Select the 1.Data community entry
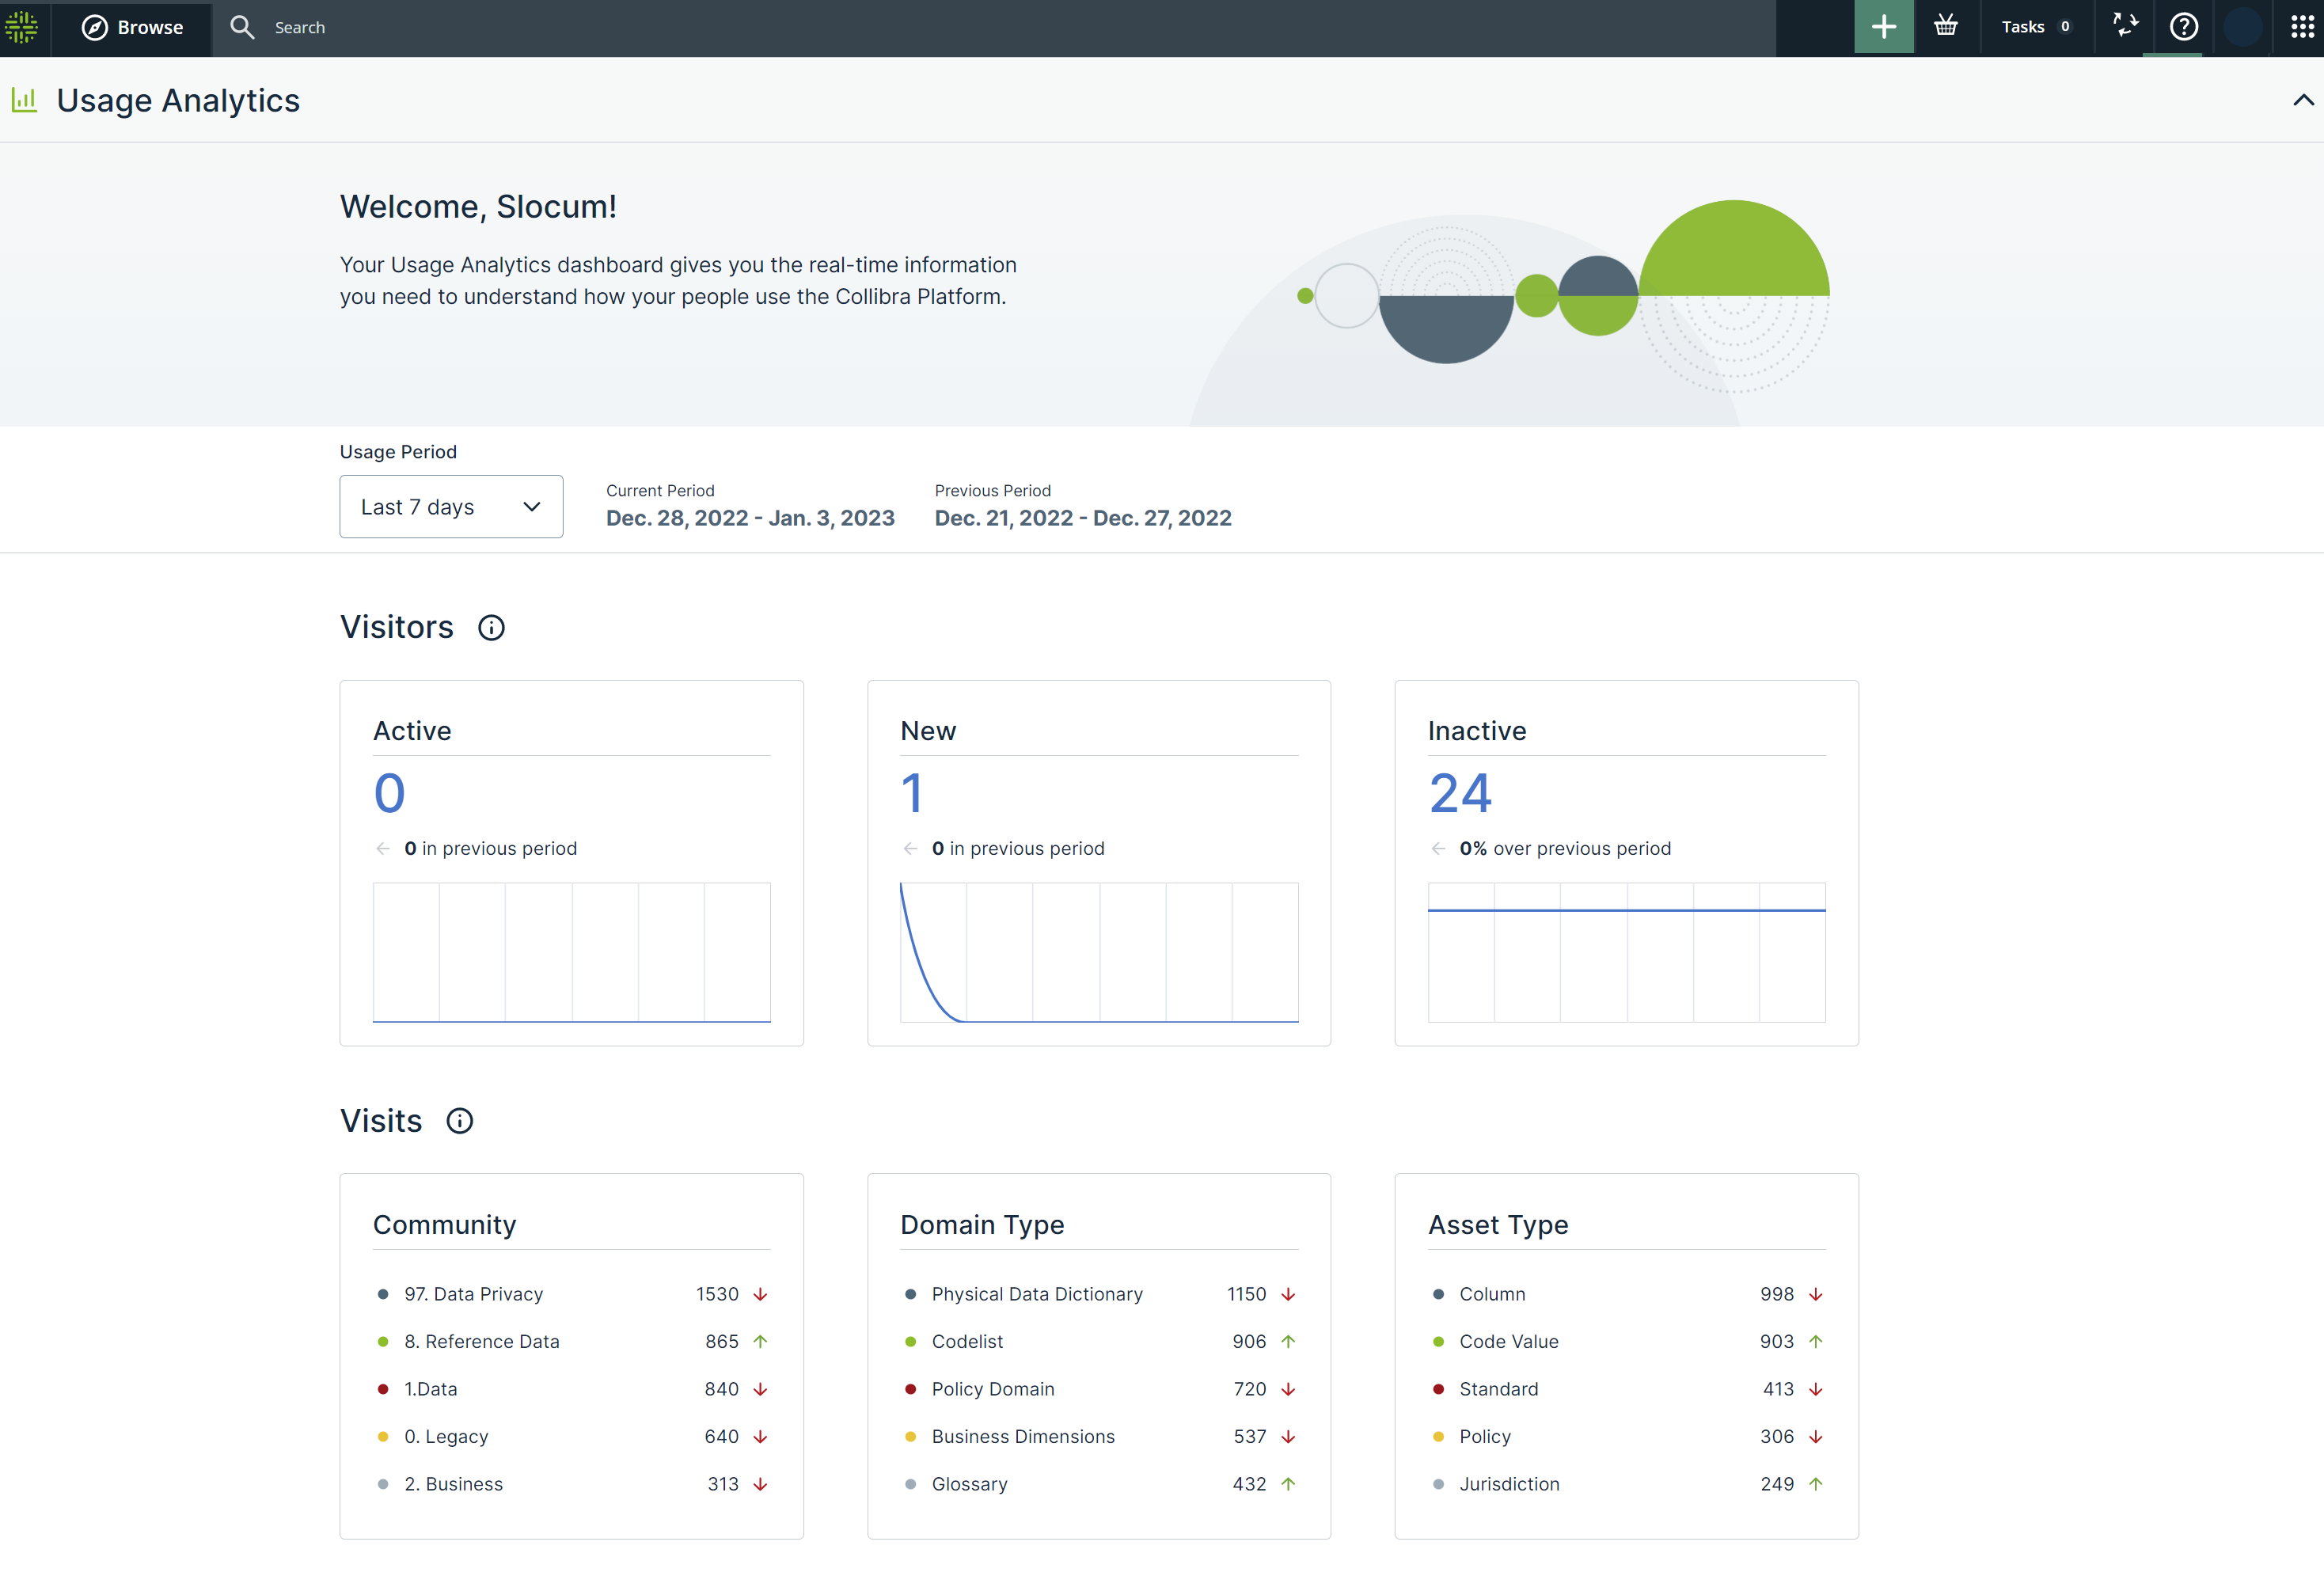This screenshot has height=1572, width=2324. tap(572, 1389)
